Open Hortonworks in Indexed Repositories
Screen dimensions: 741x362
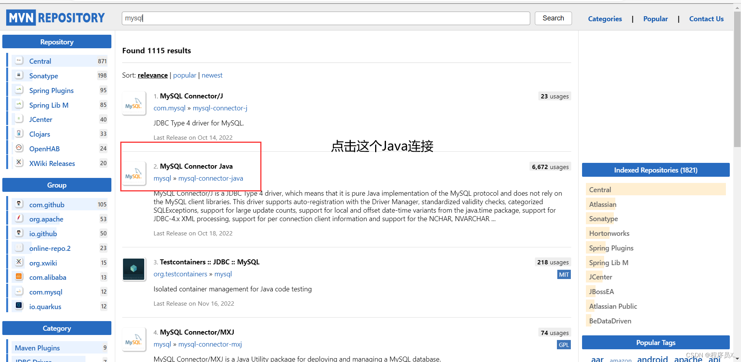[609, 233]
